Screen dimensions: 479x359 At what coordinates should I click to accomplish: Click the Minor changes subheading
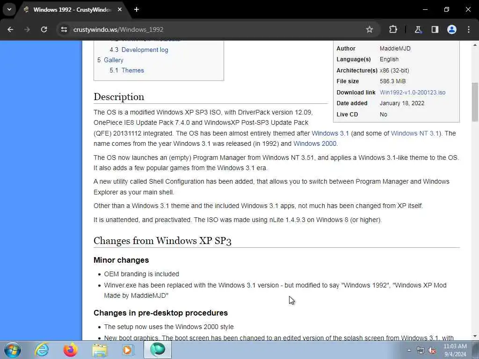click(121, 260)
